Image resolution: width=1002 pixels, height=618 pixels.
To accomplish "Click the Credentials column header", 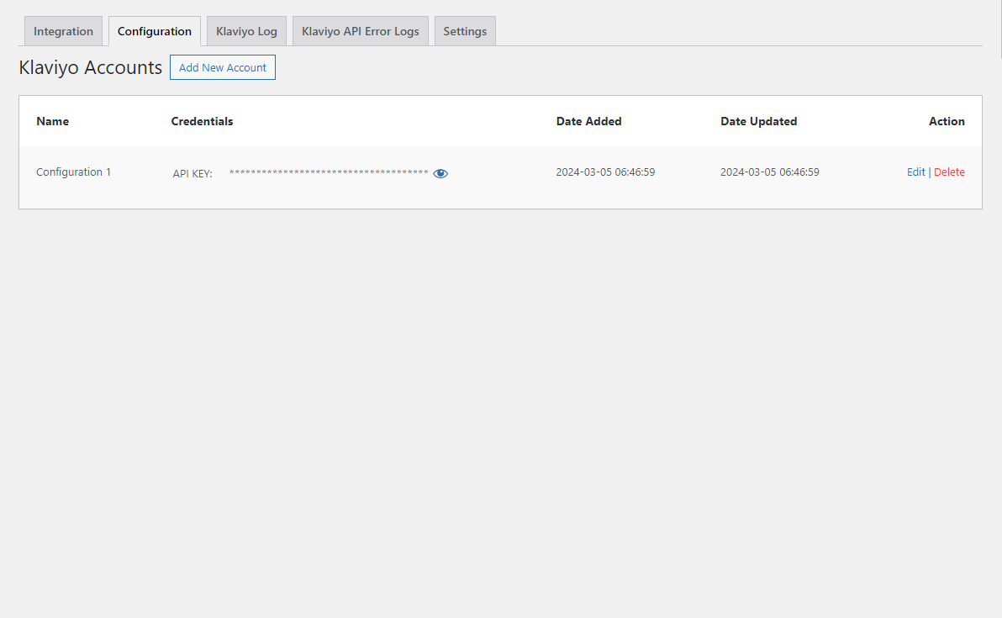I will click(202, 121).
